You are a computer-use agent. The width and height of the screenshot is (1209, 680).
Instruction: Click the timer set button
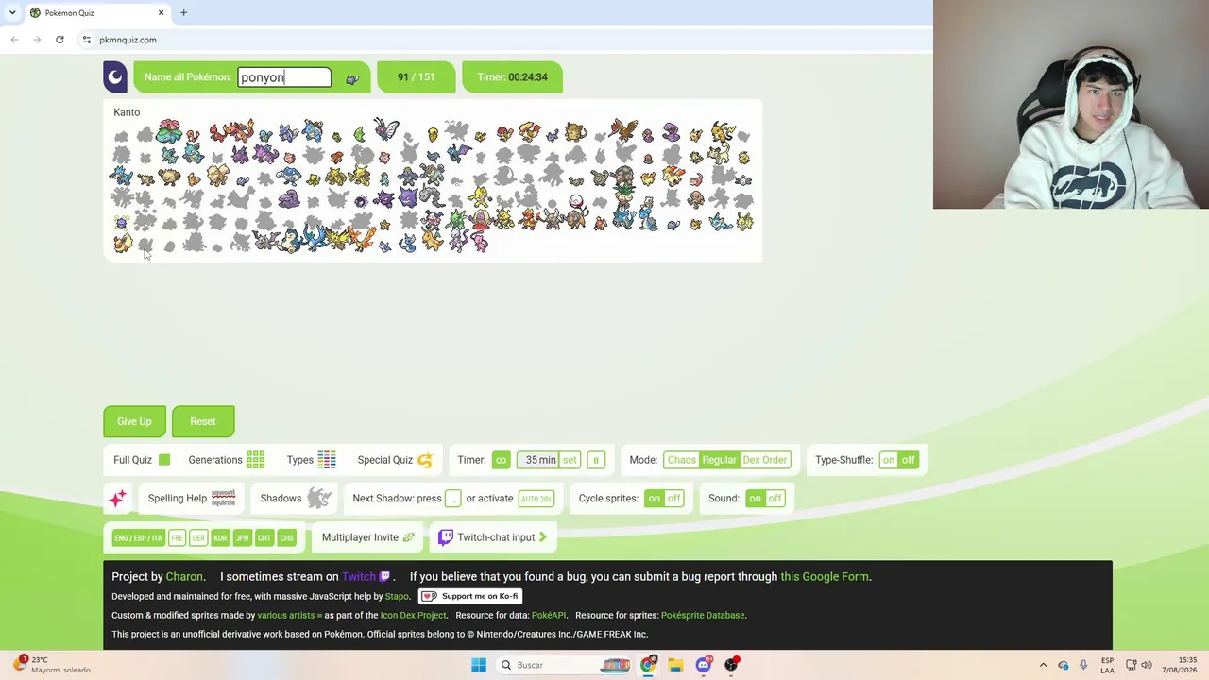(570, 460)
